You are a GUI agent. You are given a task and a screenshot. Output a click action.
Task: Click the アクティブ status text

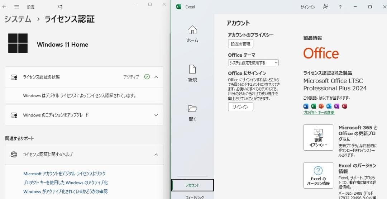[x=131, y=77]
